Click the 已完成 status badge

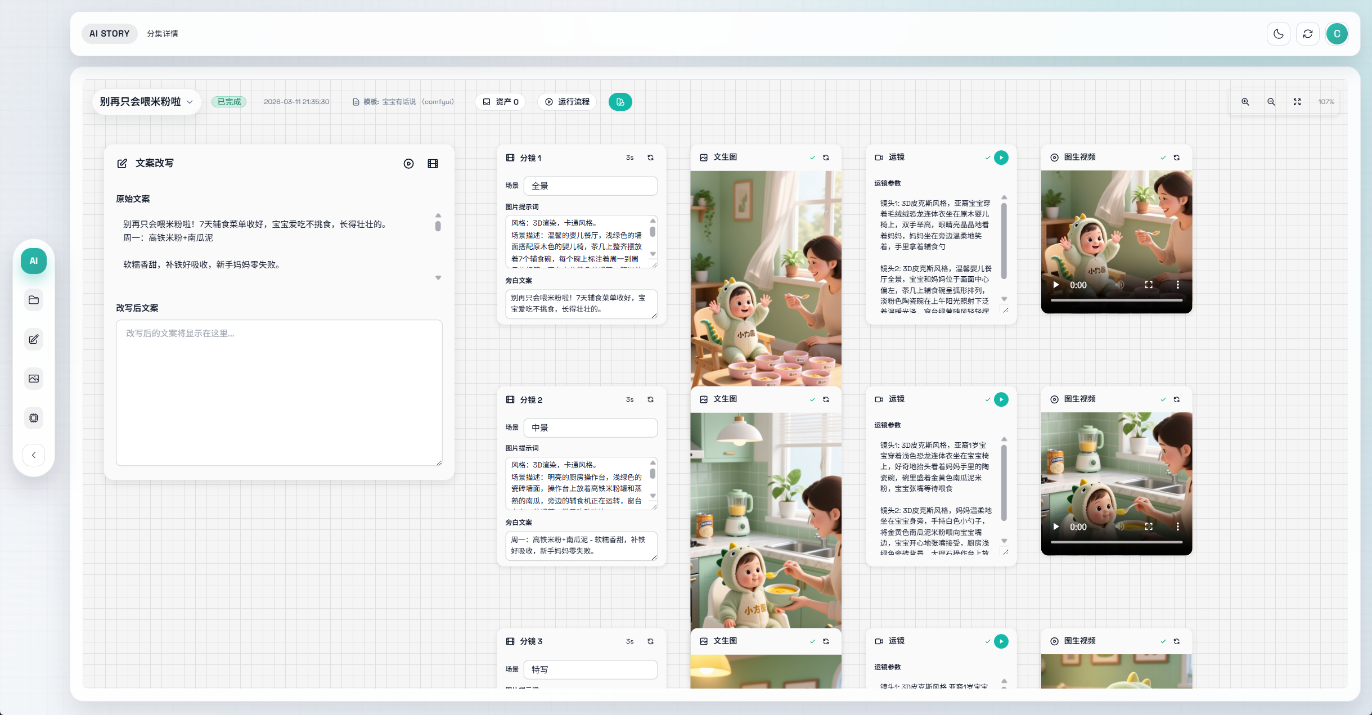point(229,102)
